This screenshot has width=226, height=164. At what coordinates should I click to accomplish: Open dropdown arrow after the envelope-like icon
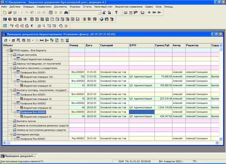33,40
